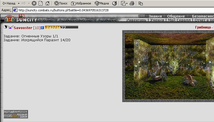Screen dimensions: 214x122
Task: Click the yin-yang alignment icon
Action: 5,27
